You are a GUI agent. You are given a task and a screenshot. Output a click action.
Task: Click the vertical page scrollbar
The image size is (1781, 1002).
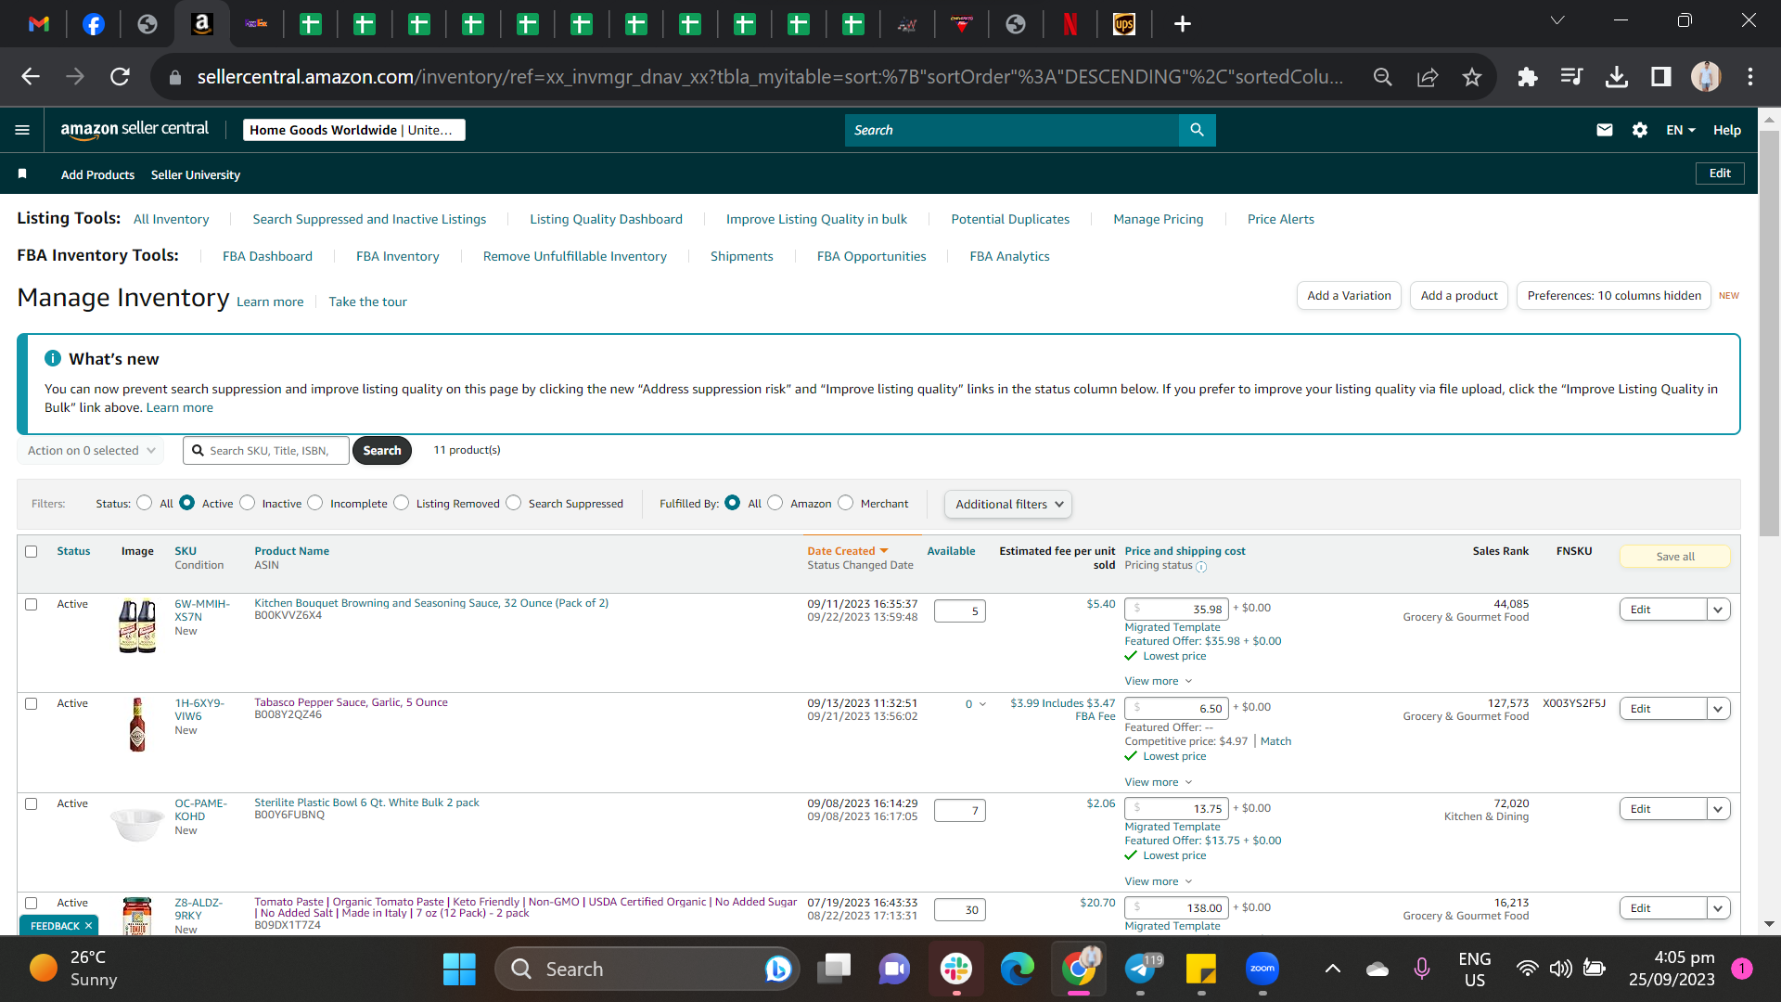coord(1769,334)
